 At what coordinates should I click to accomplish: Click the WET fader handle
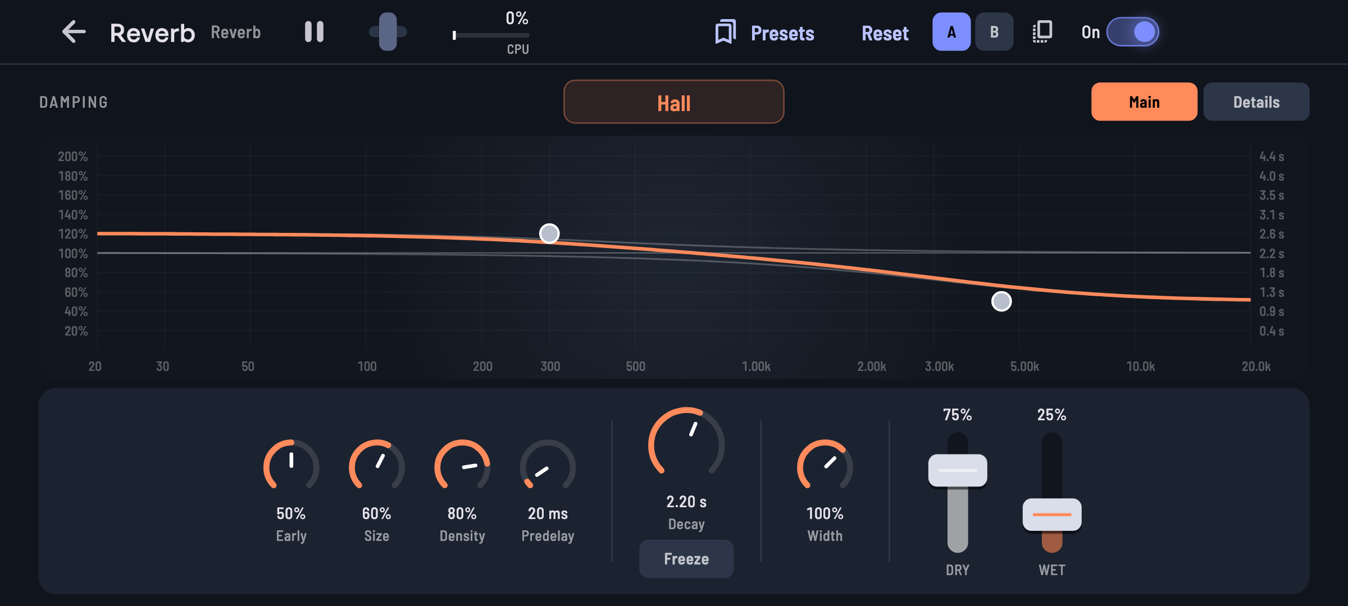1052,515
